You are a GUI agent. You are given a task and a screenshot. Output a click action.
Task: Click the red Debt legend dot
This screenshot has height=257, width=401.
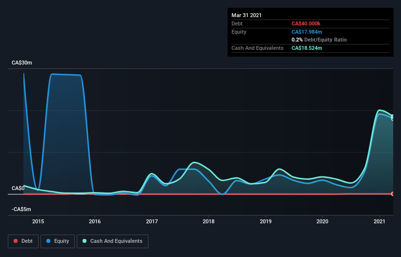coord(16,241)
